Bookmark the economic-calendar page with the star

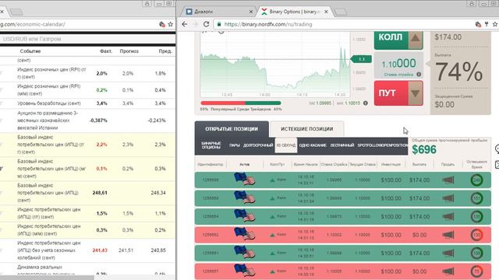tap(171, 24)
